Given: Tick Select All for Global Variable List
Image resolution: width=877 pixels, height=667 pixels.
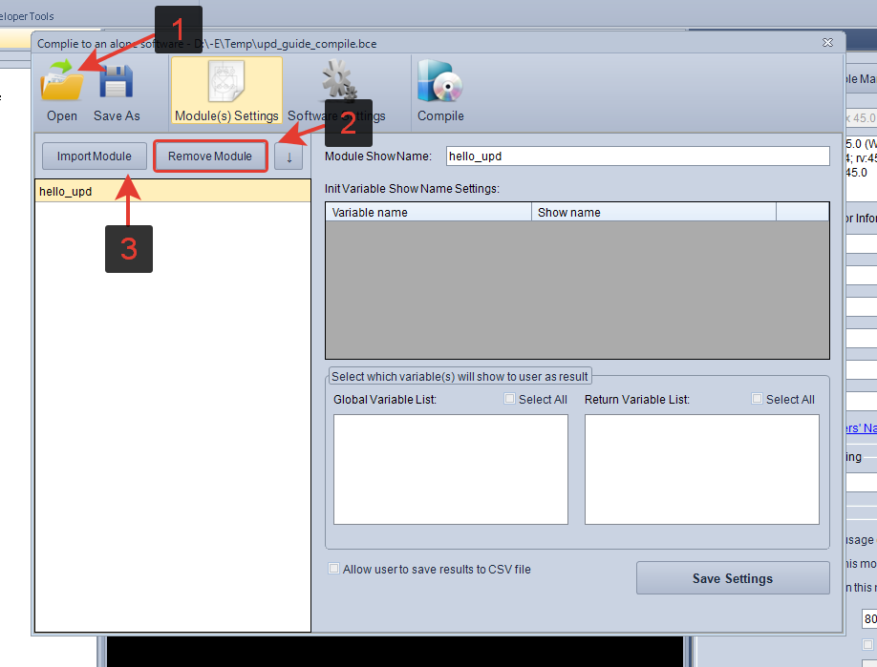Looking at the screenshot, I should click(x=510, y=399).
